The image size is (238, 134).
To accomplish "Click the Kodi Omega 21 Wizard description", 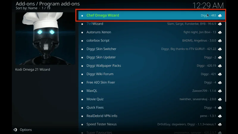I will [x=32, y=69].
